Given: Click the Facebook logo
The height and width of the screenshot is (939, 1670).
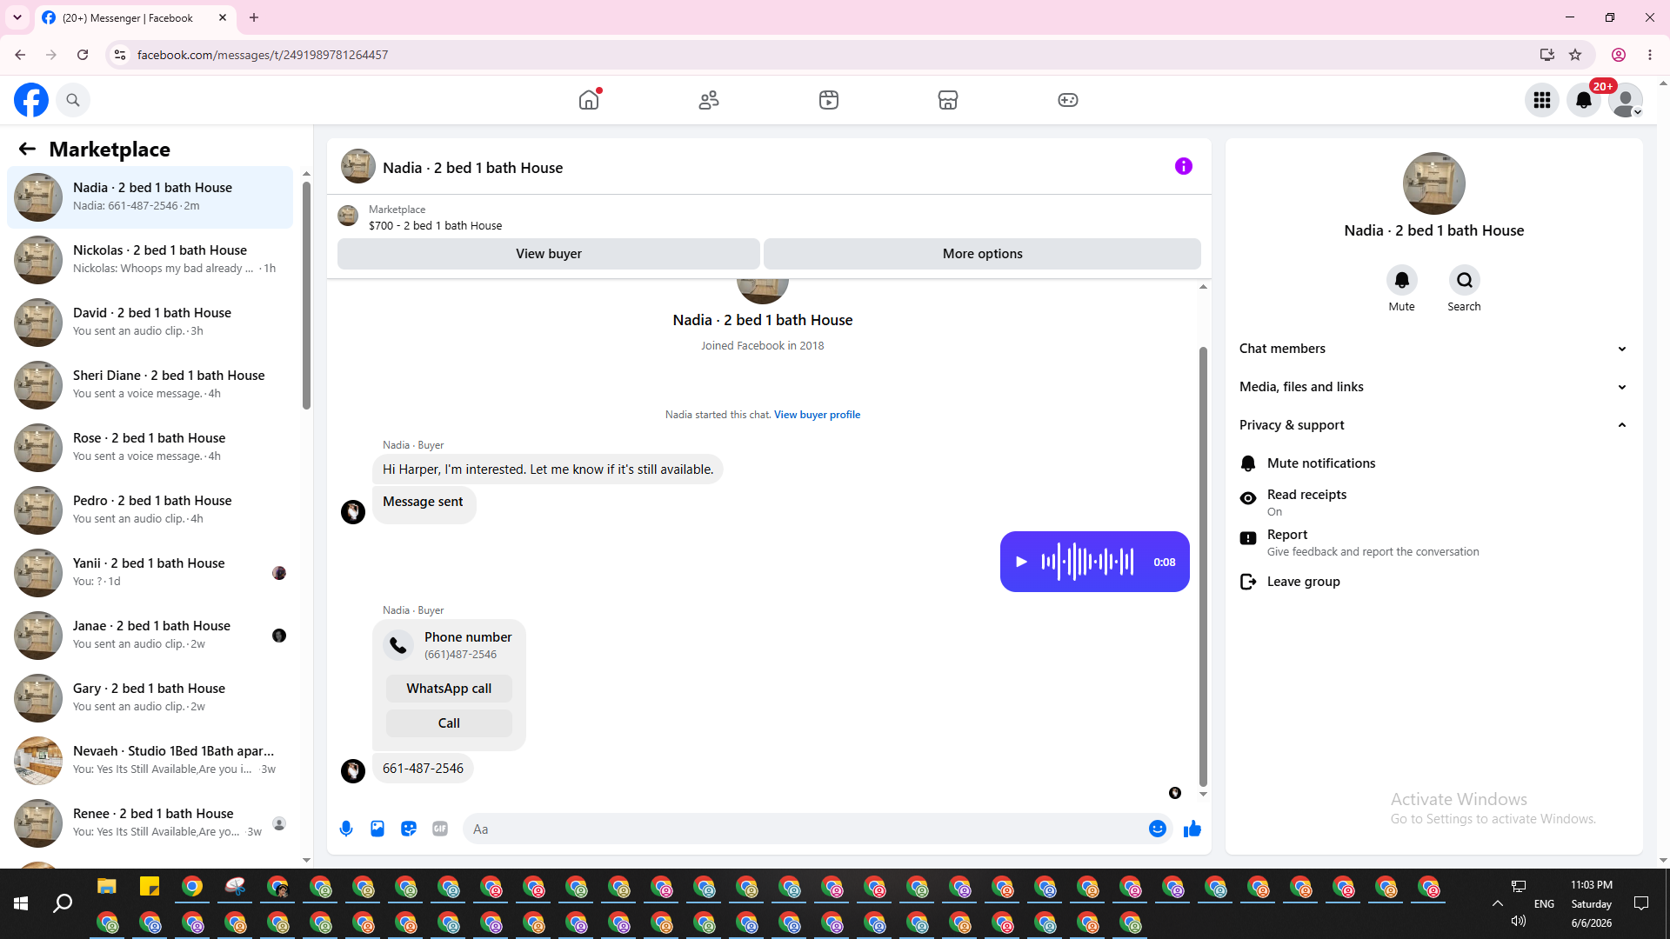Looking at the screenshot, I should tap(31, 100).
